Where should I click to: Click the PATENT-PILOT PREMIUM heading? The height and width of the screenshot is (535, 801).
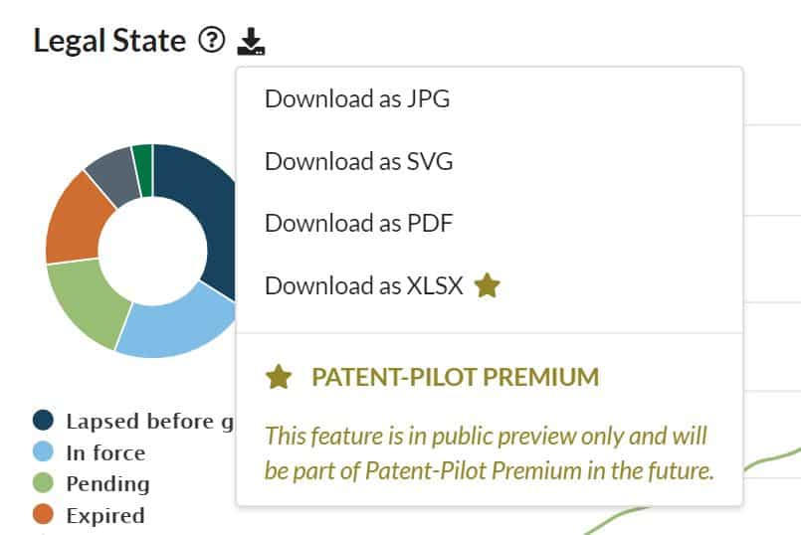click(455, 377)
